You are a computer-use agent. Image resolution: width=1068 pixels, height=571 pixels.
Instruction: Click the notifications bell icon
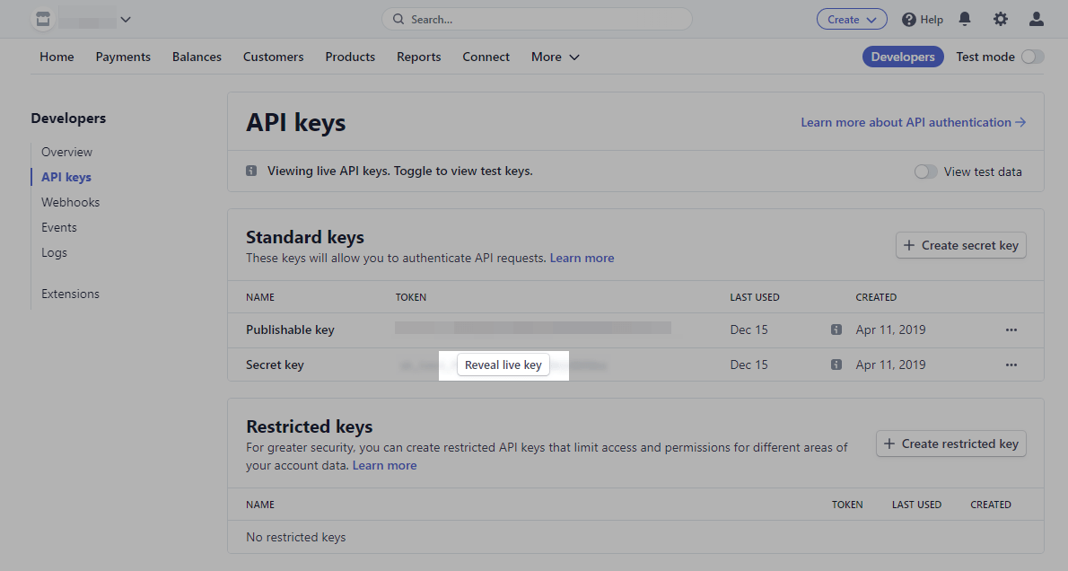(x=965, y=19)
